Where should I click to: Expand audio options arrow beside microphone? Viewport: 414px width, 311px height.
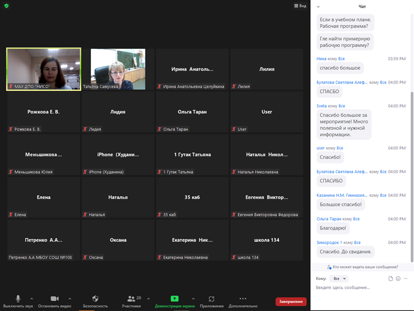point(31,298)
